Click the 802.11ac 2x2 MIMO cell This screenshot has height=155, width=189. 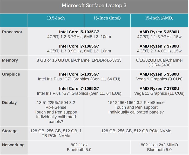point(159,147)
